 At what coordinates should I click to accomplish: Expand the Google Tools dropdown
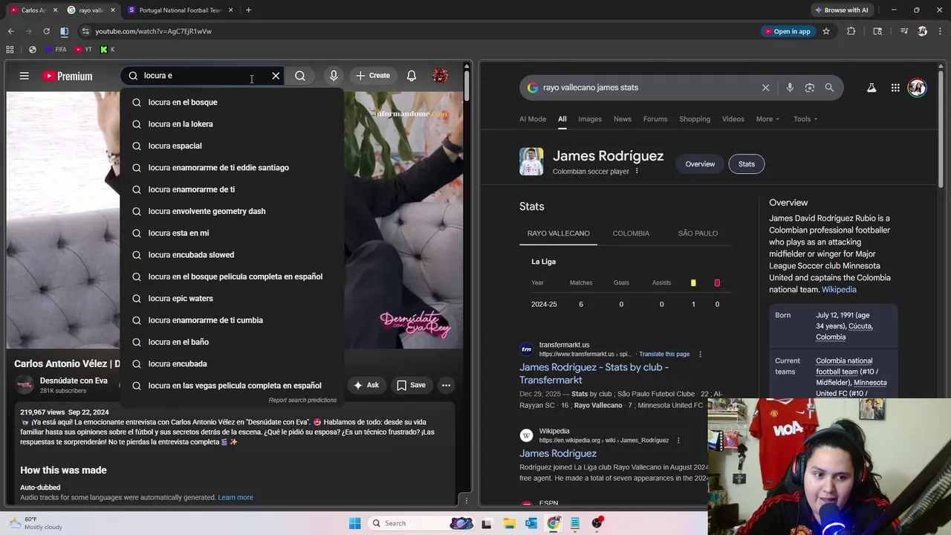[805, 119]
